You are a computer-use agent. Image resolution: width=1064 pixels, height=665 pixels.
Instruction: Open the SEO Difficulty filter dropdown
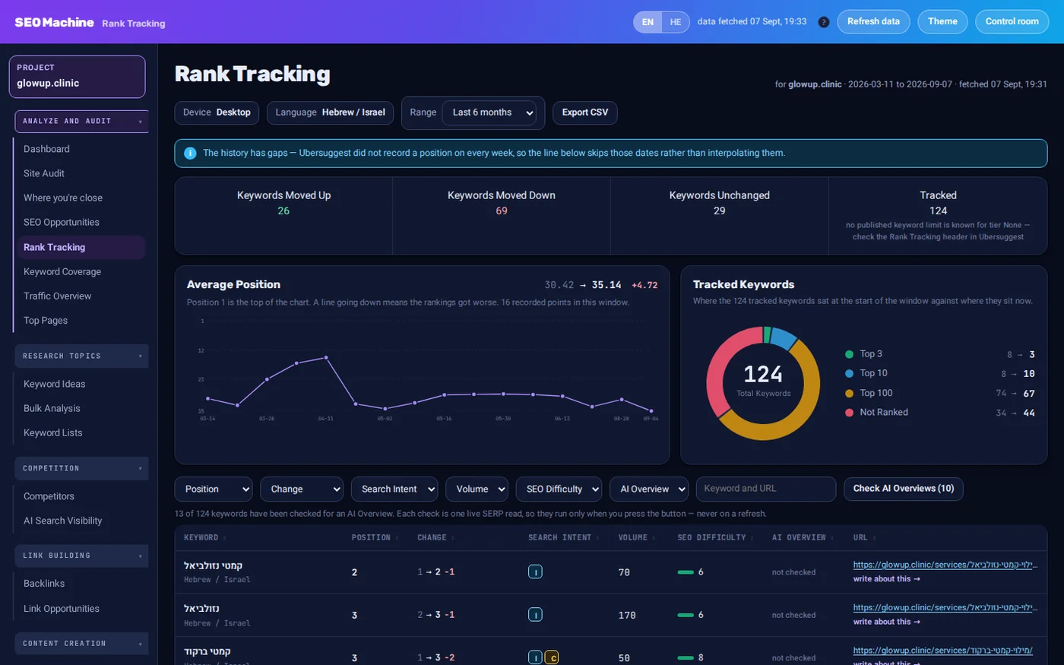pos(559,489)
